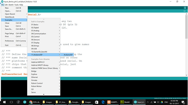Expand Firmata library examples

click(x=44, y=80)
